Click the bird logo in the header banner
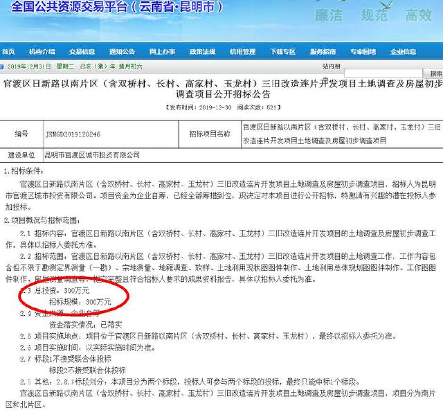Viewport: 443px width, 410px height. tap(386, 6)
